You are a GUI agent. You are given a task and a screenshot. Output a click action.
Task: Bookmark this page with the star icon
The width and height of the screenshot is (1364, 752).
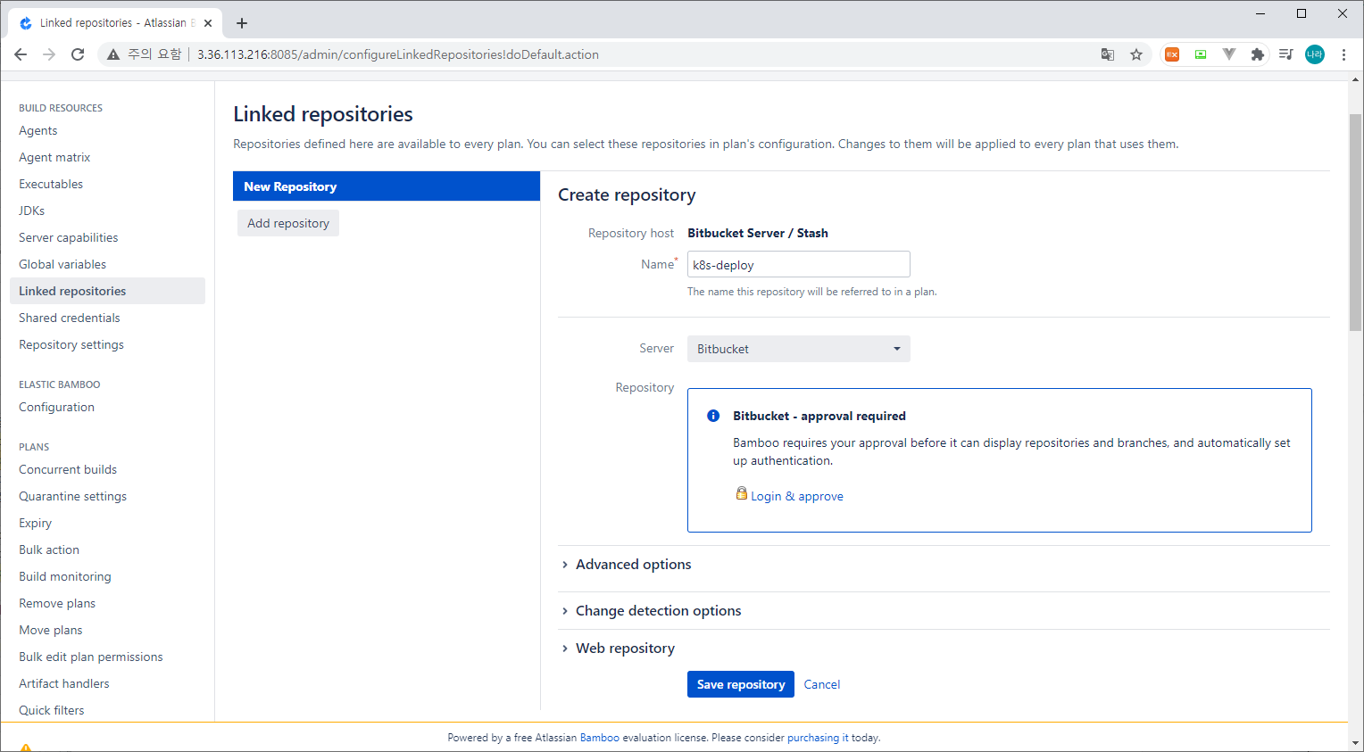[x=1136, y=54]
